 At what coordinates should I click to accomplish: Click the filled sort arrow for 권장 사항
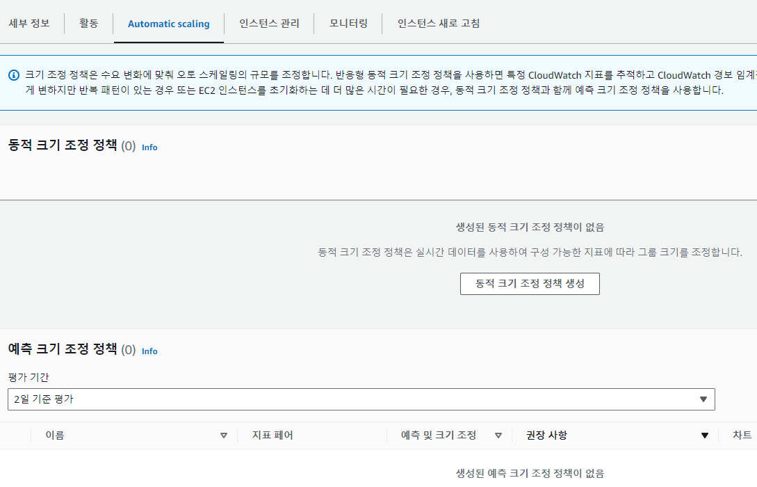pos(705,436)
